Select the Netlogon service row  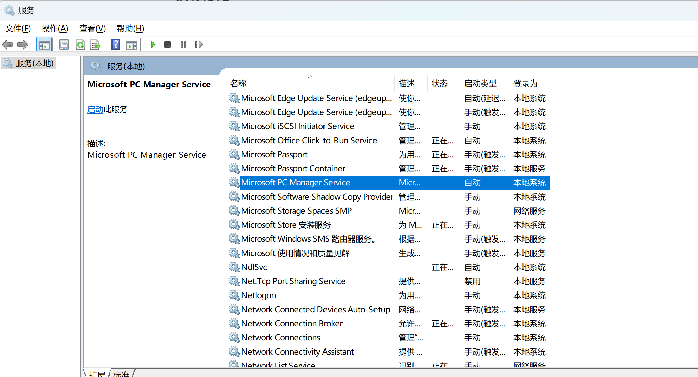tap(258, 295)
